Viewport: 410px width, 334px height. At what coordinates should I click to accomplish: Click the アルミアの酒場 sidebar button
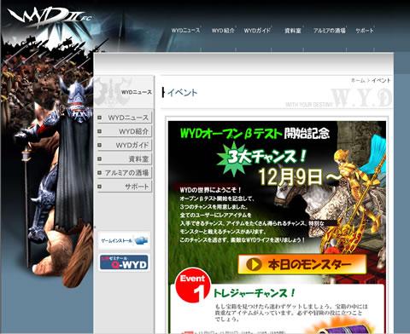coord(125,173)
